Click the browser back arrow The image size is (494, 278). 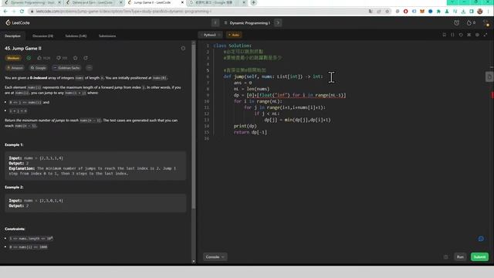tap(5, 12)
